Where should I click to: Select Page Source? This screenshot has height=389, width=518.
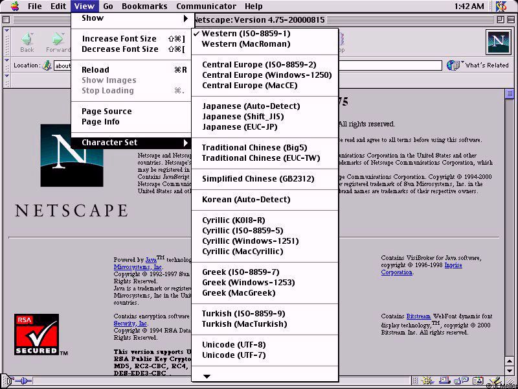click(131, 112)
